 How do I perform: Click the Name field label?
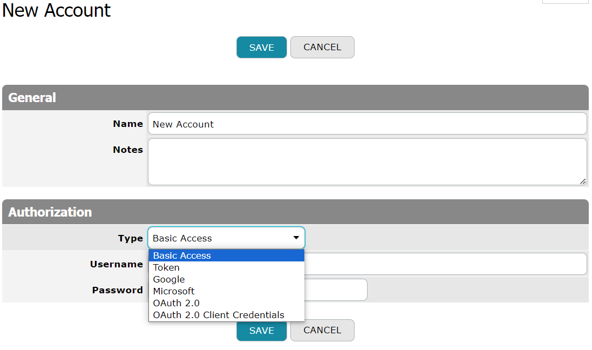(128, 124)
